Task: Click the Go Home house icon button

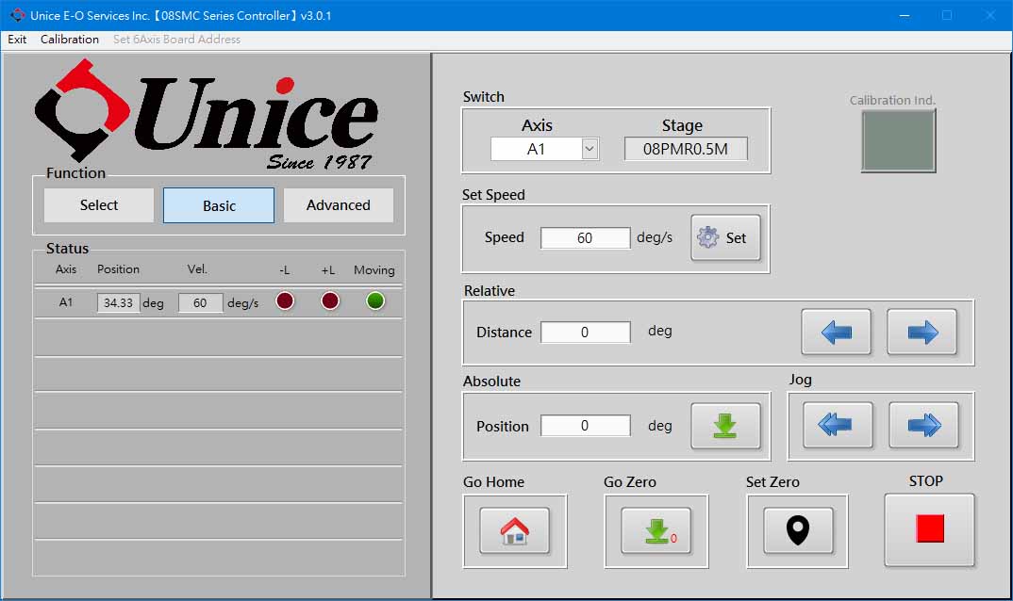Action: (514, 530)
